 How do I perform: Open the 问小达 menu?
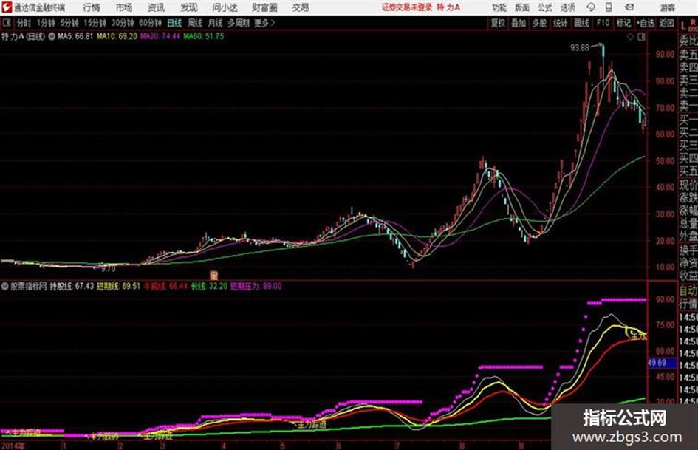[x=225, y=7]
